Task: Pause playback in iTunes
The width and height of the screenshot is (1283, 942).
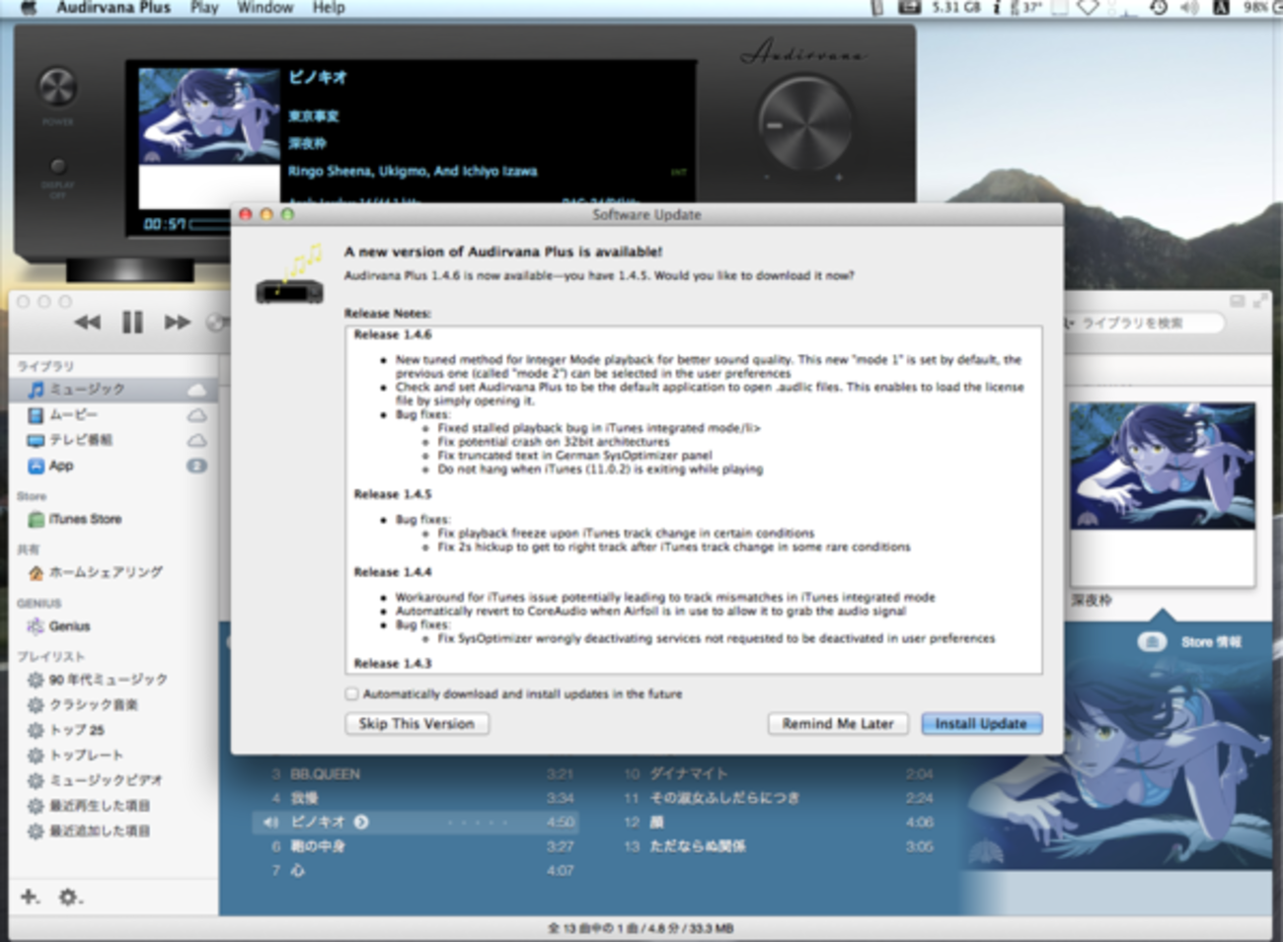Action: tap(132, 322)
